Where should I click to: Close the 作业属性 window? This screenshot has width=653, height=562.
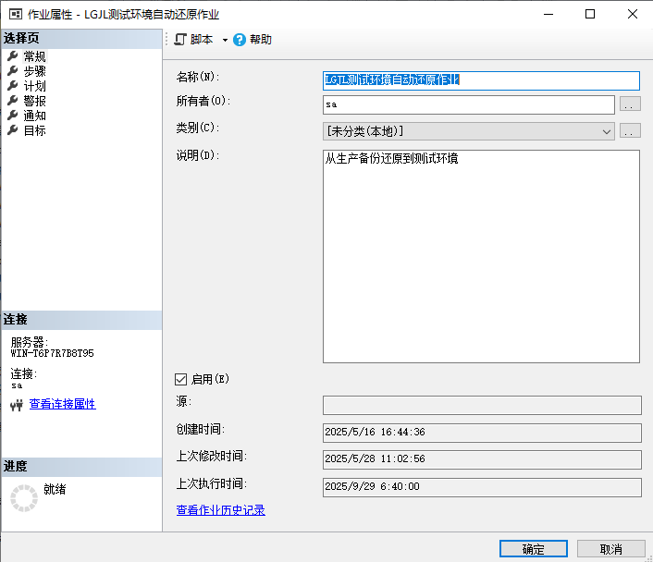click(632, 14)
